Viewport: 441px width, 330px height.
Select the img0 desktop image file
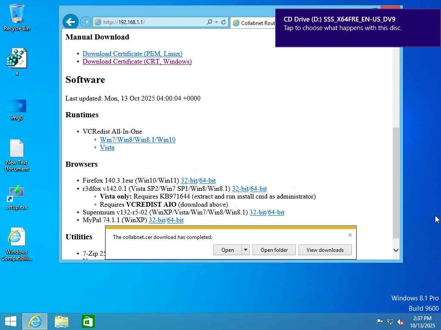[17, 110]
